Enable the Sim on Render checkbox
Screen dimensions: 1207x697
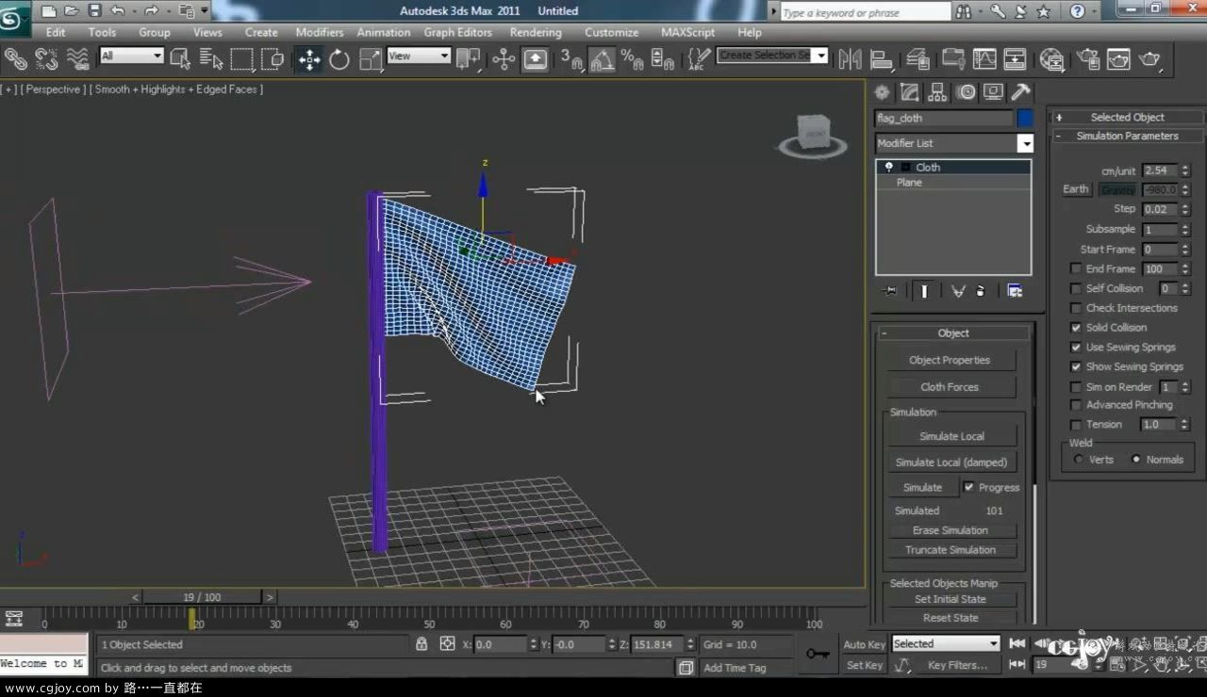pos(1076,387)
